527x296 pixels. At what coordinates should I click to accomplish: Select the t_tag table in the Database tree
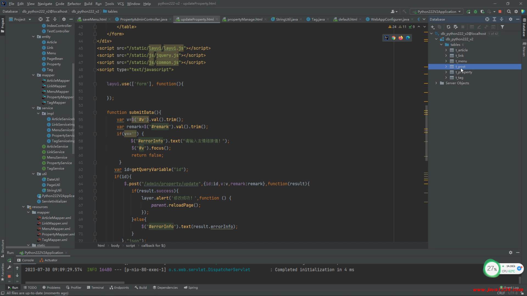459,78
